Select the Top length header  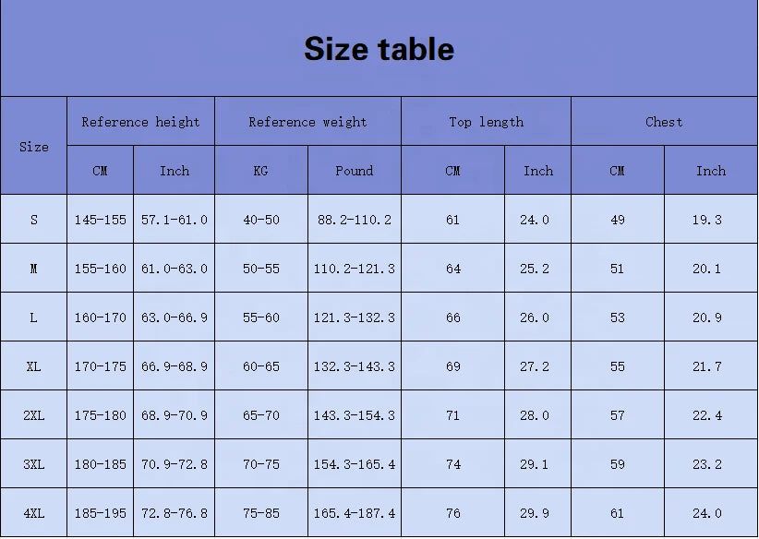tap(486, 122)
